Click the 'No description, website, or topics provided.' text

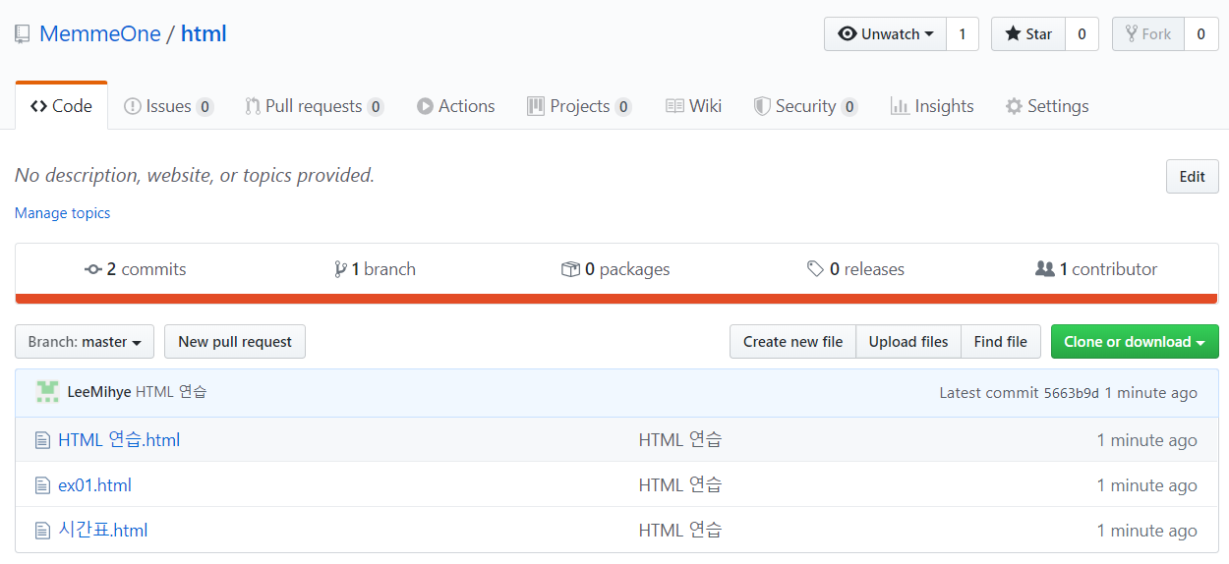(195, 176)
